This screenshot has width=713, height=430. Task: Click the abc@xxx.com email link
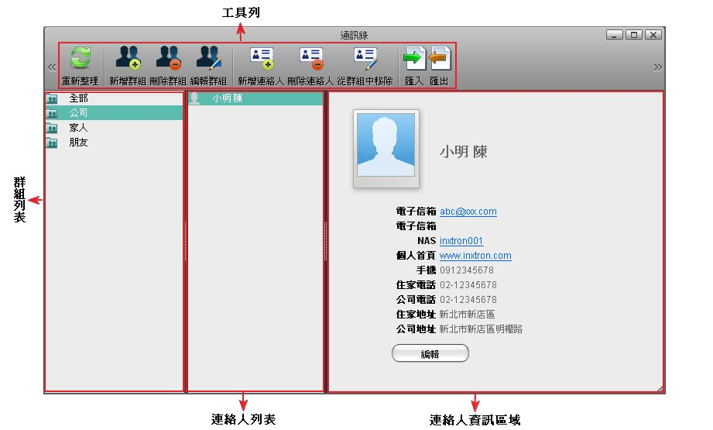pyautogui.click(x=468, y=212)
